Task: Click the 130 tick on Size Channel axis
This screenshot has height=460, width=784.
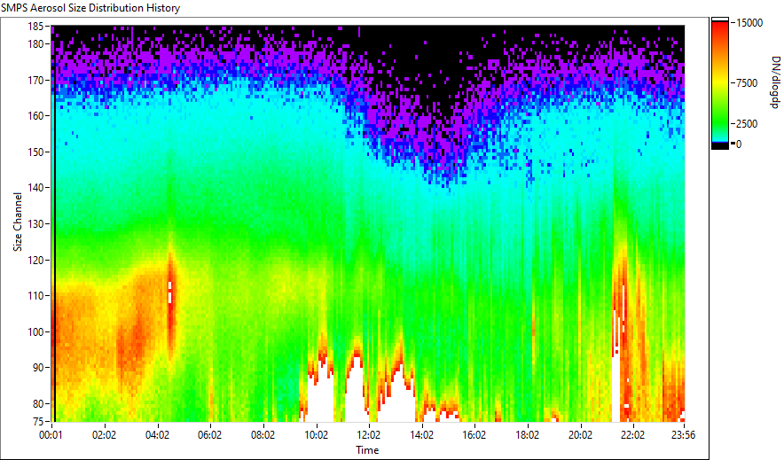Action: click(x=37, y=223)
